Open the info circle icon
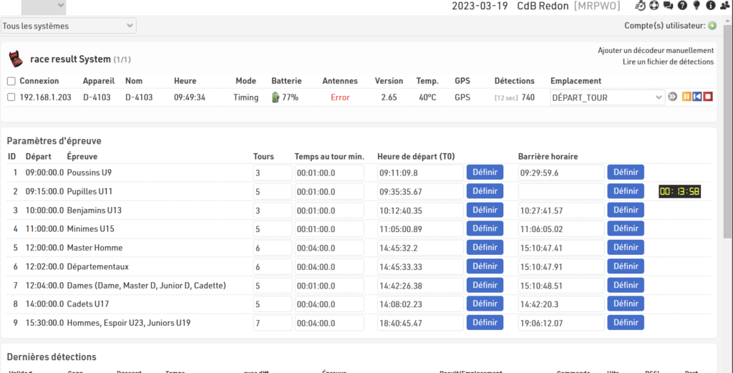The width and height of the screenshot is (733, 373). 711,6
